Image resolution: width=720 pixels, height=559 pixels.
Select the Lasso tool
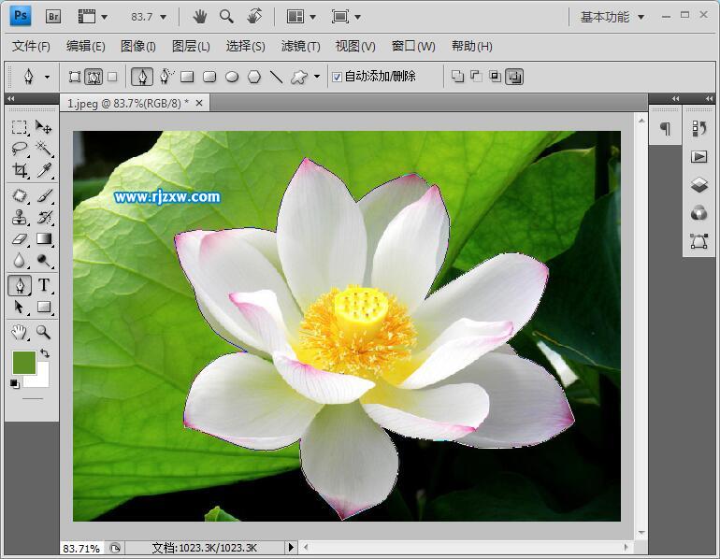point(20,149)
